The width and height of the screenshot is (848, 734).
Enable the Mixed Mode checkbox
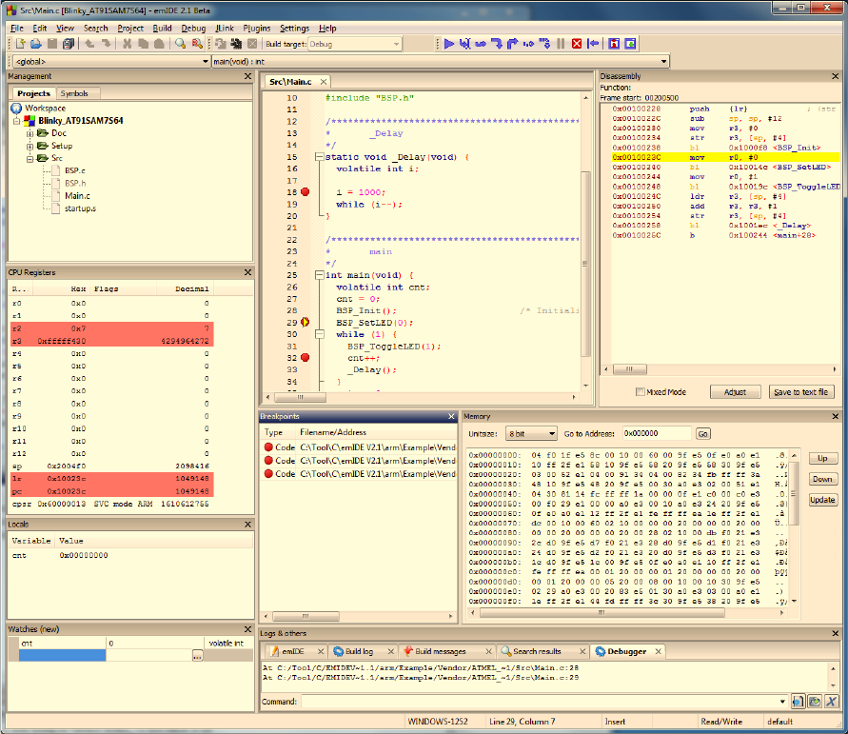point(641,392)
